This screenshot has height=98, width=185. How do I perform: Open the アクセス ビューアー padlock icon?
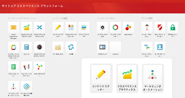coord(173,27)
